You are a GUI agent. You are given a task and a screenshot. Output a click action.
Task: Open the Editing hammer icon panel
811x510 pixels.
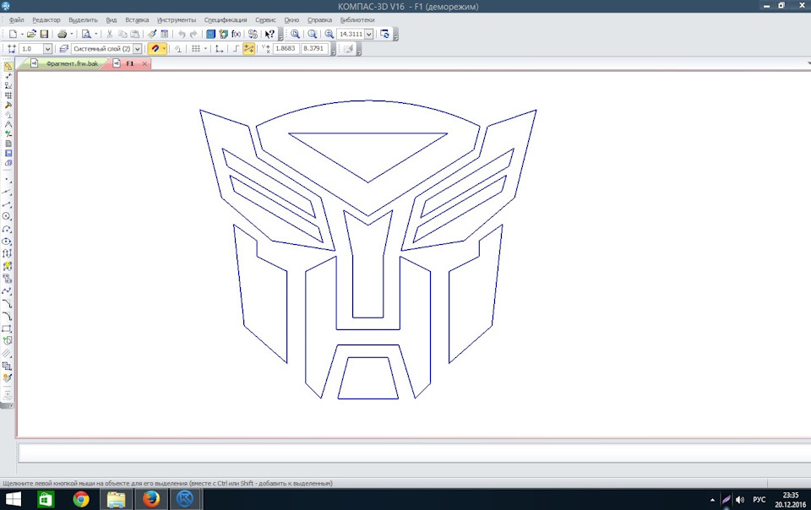point(8,106)
